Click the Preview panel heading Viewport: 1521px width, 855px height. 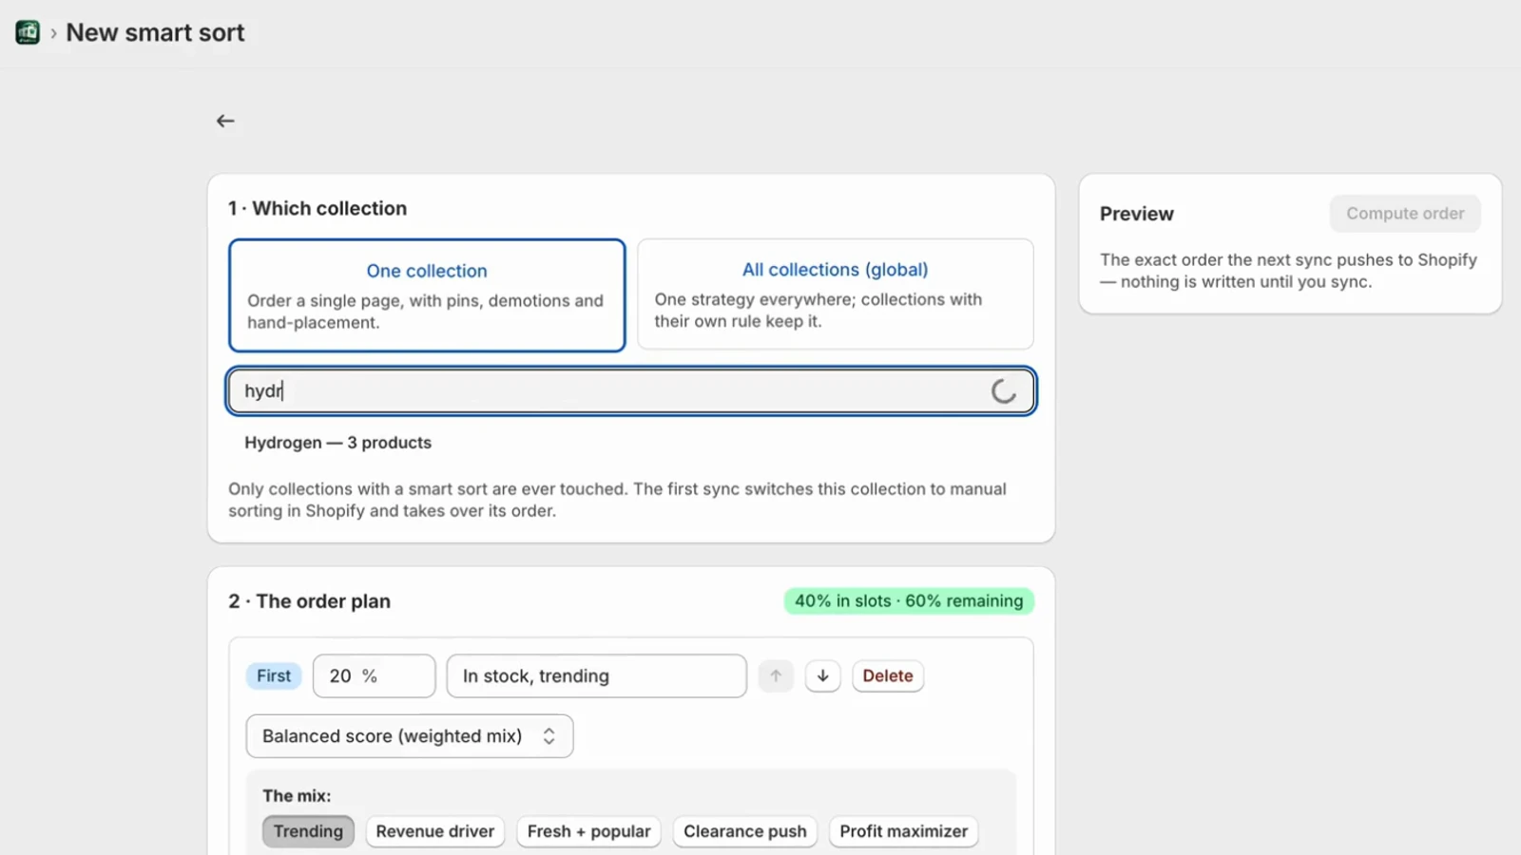(x=1137, y=214)
